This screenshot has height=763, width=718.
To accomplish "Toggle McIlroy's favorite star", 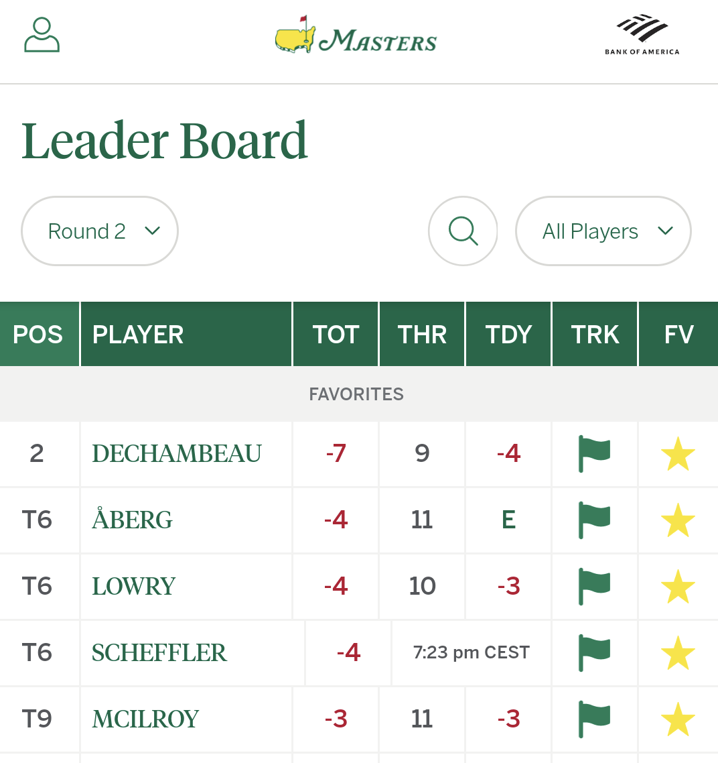I will [x=678, y=719].
